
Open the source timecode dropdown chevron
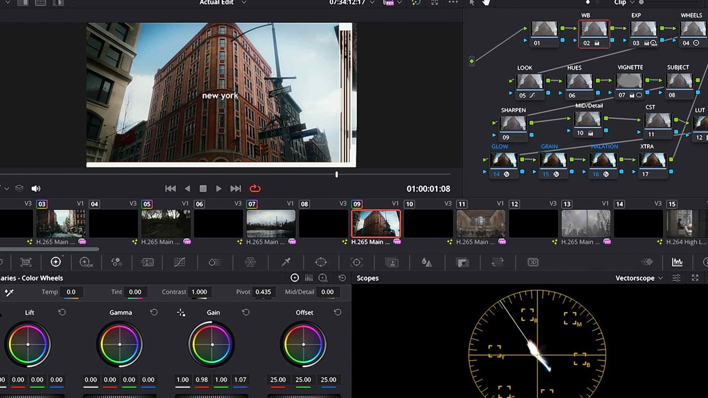(372, 3)
